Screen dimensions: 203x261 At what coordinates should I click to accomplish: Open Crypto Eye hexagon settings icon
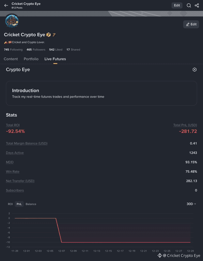[x=195, y=69]
